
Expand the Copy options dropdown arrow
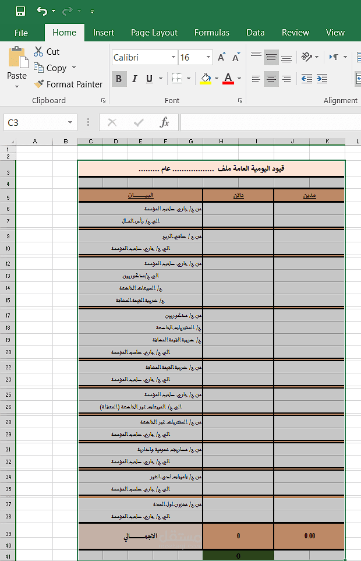tap(74, 67)
